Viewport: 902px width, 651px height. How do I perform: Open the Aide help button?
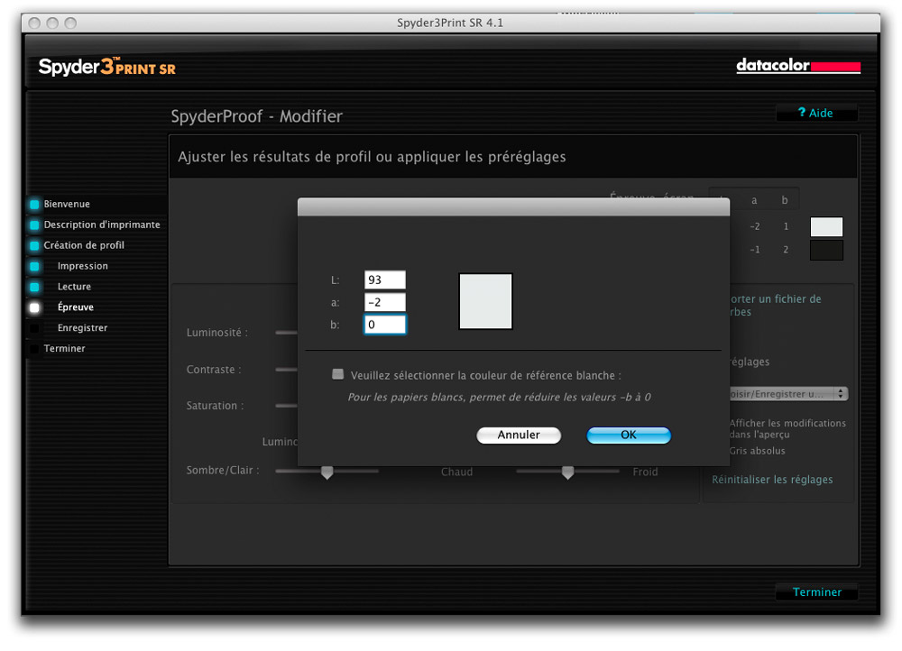pyautogui.click(x=816, y=113)
